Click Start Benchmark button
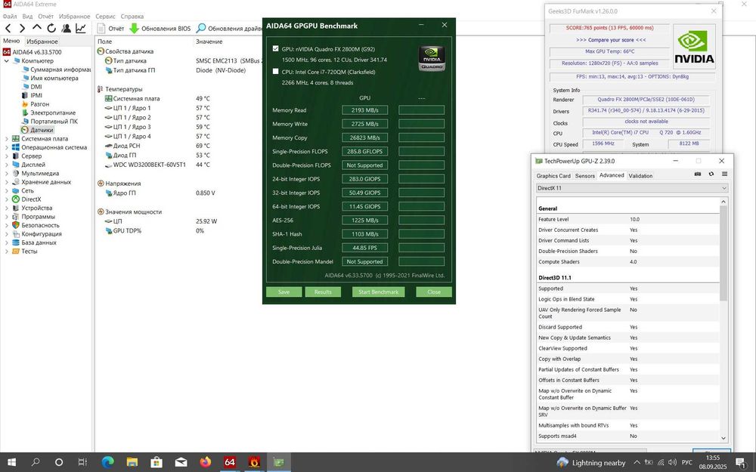The height and width of the screenshot is (472, 756). tap(379, 292)
